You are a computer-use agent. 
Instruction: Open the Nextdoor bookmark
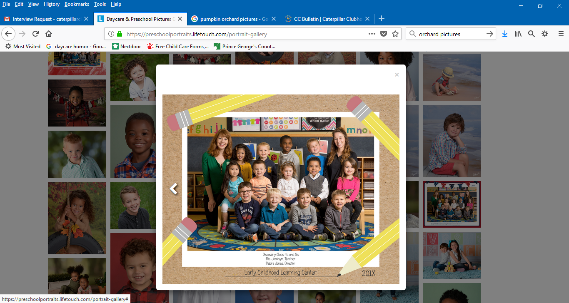(x=127, y=47)
